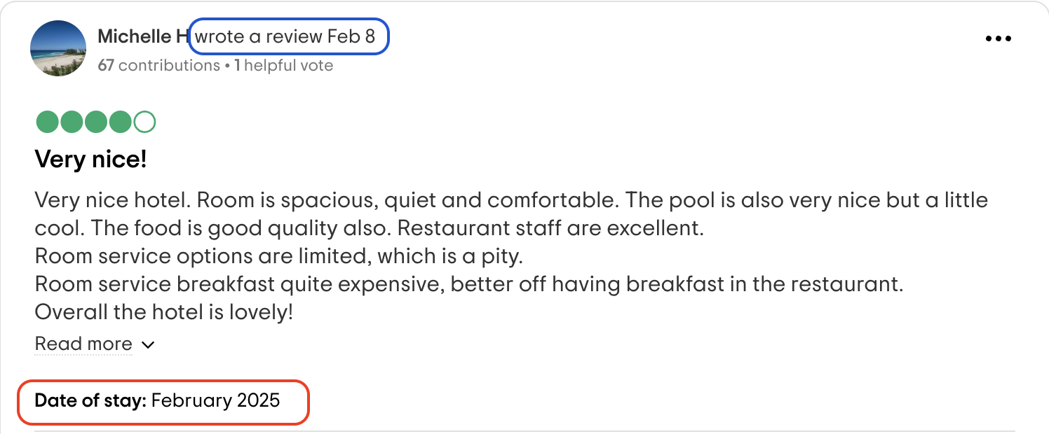Viewport: 1049px width, 434px height.
Task: Open the three-dot more options menu
Action: pos(999,39)
